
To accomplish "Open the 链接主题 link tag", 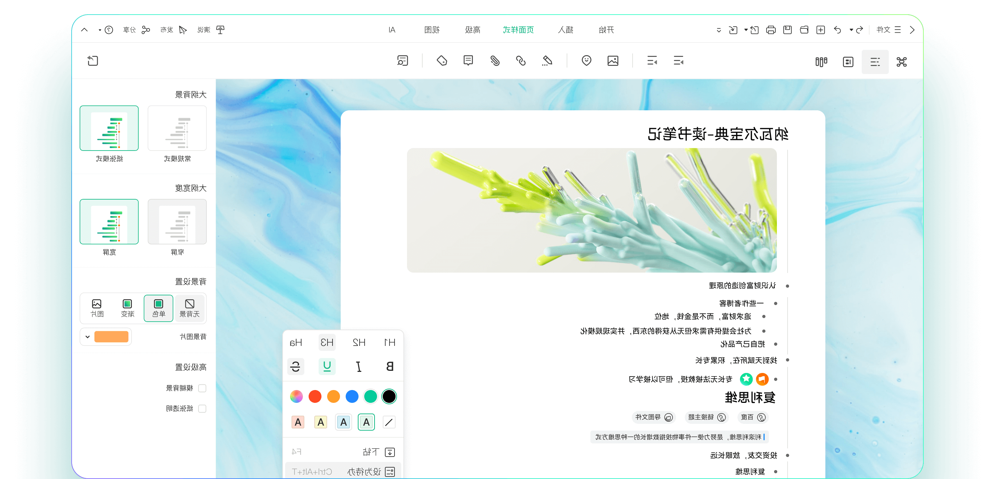I will pyautogui.click(x=706, y=417).
